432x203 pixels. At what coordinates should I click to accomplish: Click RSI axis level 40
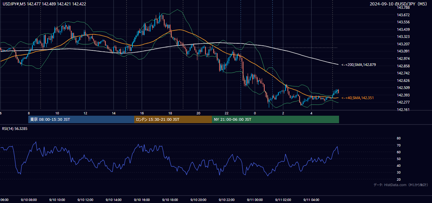coord(399,165)
